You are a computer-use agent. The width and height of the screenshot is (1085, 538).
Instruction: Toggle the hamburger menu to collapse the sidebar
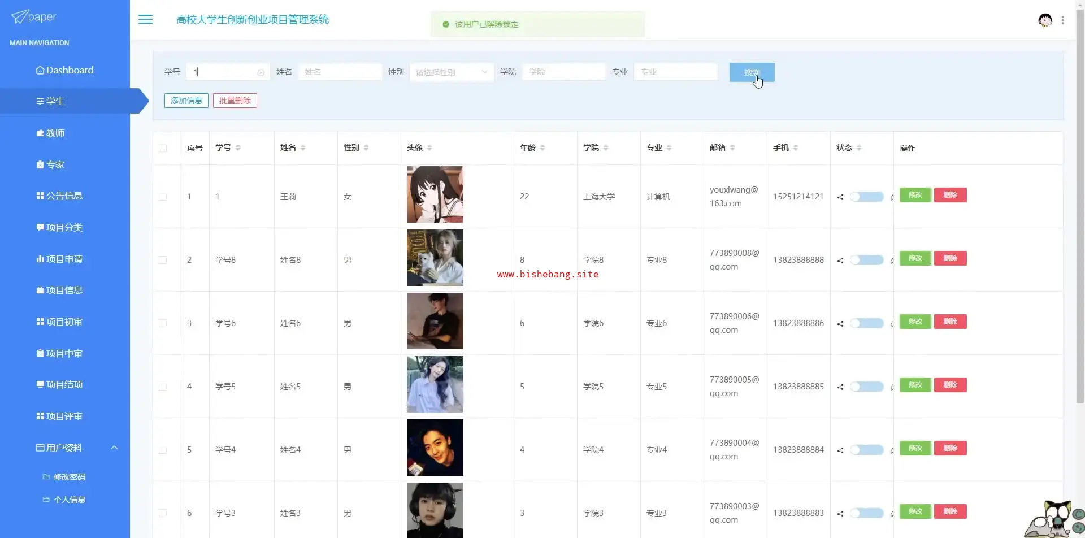tap(145, 19)
